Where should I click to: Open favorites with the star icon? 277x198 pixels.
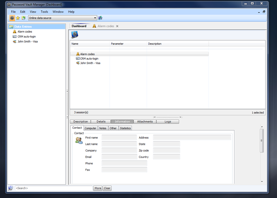18,18
